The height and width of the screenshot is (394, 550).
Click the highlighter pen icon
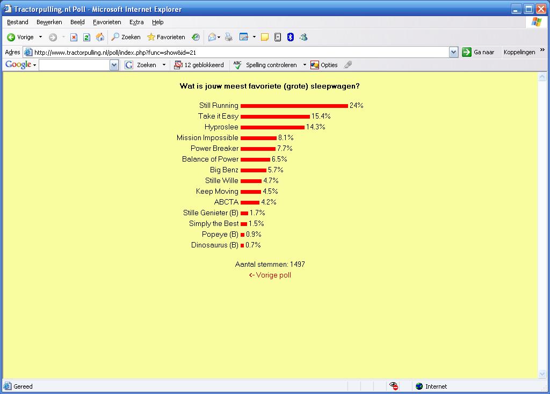tap(348, 65)
